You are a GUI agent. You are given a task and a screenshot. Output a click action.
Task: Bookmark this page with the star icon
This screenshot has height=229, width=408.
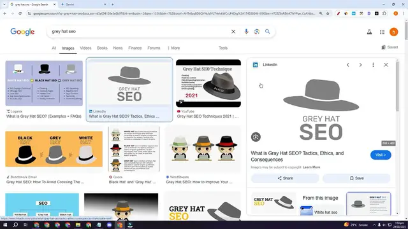click(328, 13)
